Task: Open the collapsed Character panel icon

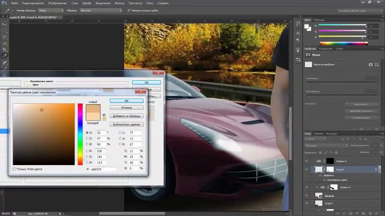Action: pyautogui.click(x=298, y=33)
